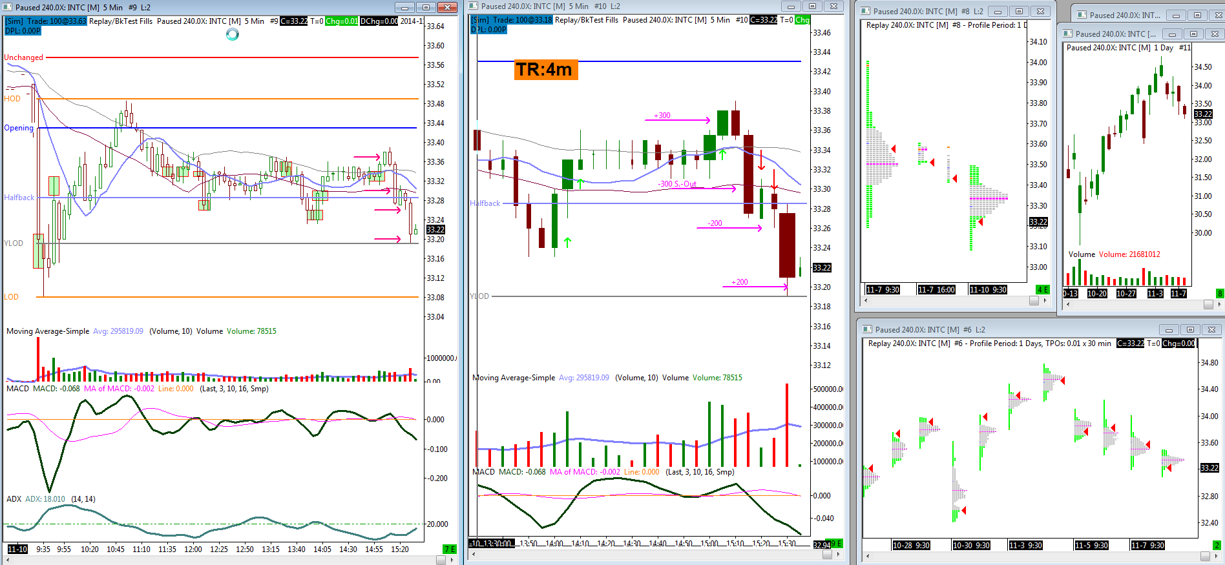1225x565 pixels.
Task: Minimize the chart #9 window
Action: point(405,7)
